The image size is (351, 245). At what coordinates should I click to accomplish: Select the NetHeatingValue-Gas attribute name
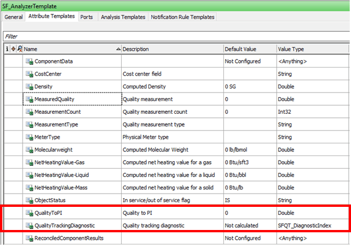(59, 162)
